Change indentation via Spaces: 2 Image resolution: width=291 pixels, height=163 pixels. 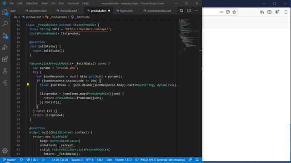[77, 160]
